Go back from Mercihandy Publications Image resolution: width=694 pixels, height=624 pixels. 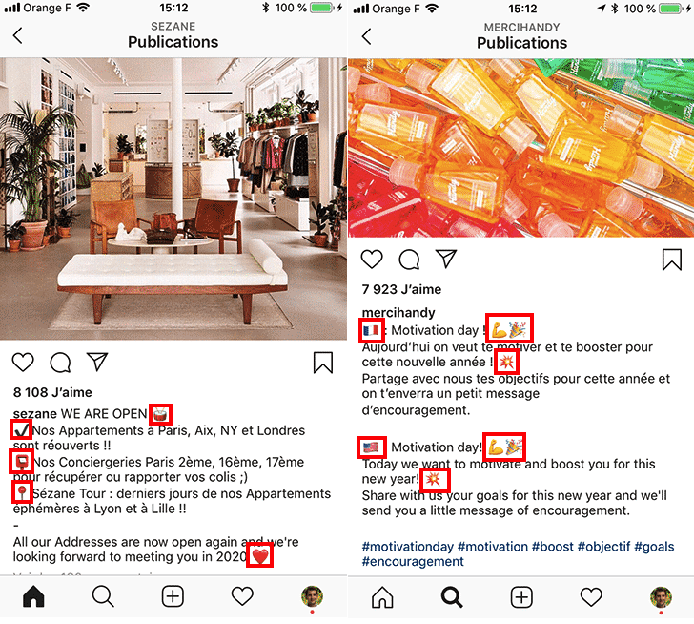[366, 36]
